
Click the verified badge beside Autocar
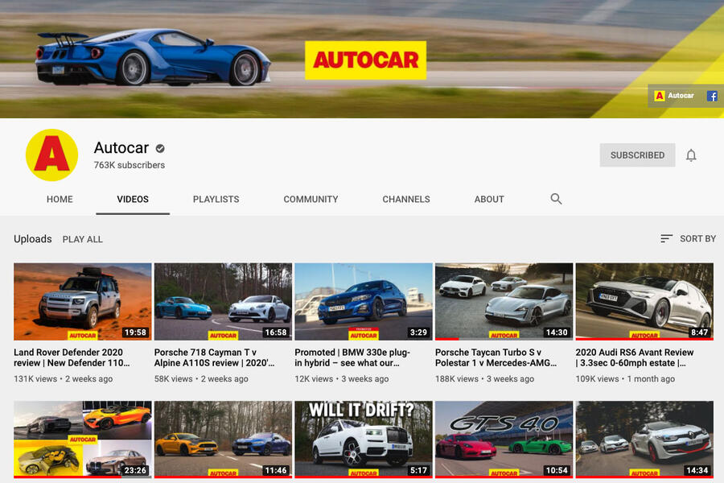[x=158, y=148]
